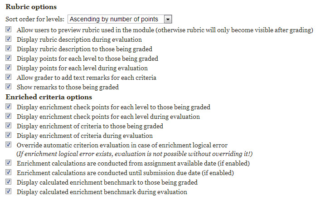325x200 pixels.
Task: Toggle enrichment check points to those graded checkbox
Action: pyautogui.click(x=9, y=107)
